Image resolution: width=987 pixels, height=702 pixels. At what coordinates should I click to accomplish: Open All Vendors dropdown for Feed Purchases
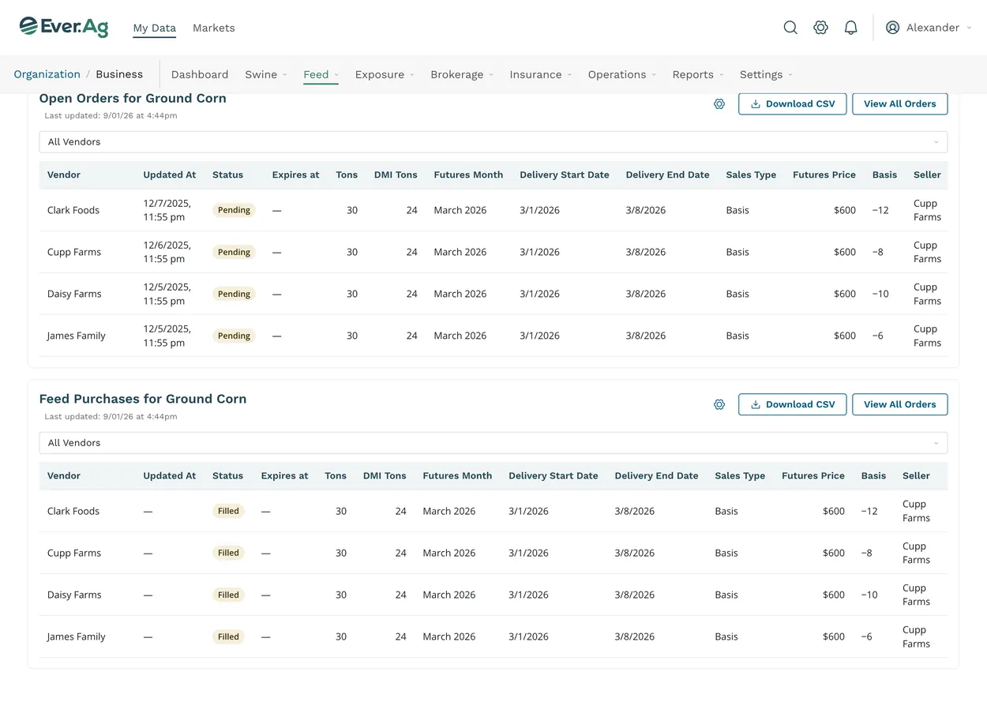coord(493,443)
